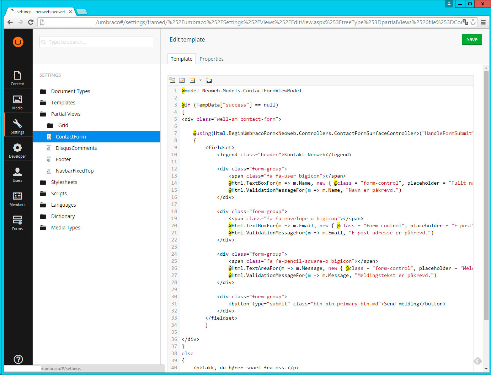Click the Edit template heading
491x375 pixels.
pos(187,39)
